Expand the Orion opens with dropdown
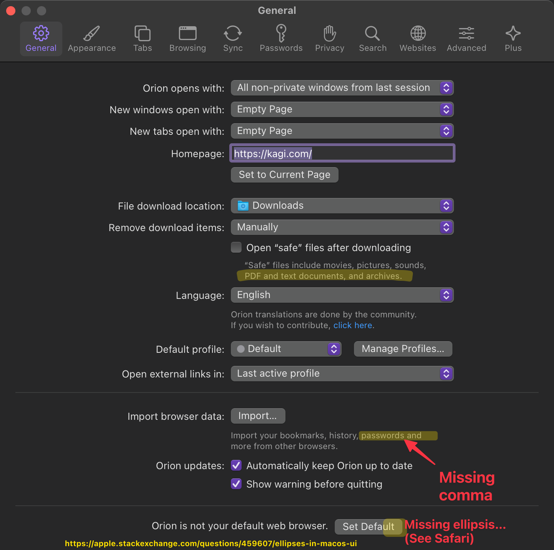The width and height of the screenshot is (554, 550). coord(342,88)
